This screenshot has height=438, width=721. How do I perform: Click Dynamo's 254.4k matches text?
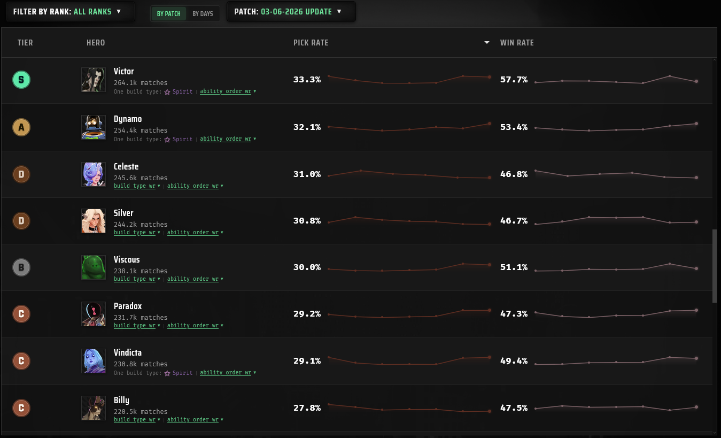(141, 130)
